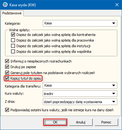122x130 pixels.
Task: Toggle Informuj o niespłaconych rozrachunkach checkbox
Action: [x=7, y=61]
